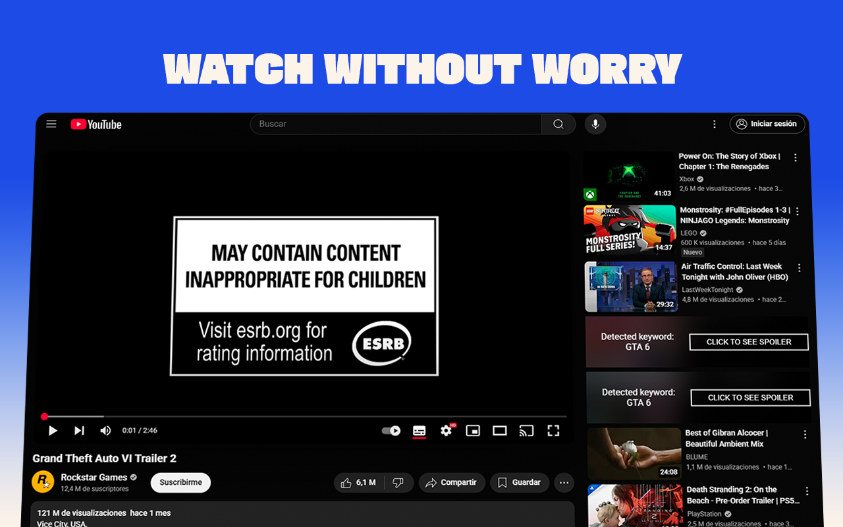This screenshot has width=843, height=527.
Task: Like the video, 6,1 M
Action: [359, 483]
